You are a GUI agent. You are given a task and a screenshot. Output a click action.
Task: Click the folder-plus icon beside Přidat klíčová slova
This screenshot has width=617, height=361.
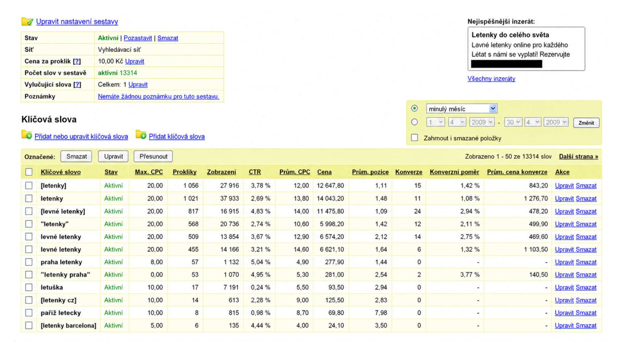click(x=141, y=135)
